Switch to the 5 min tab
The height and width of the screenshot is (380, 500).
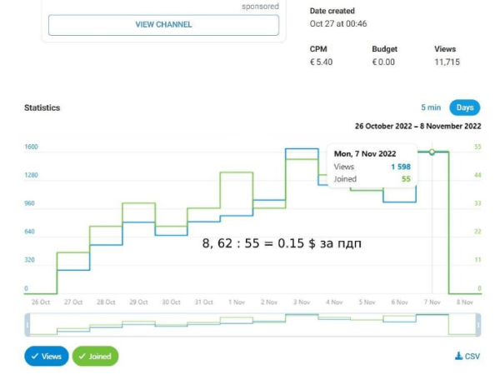(x=431, y=107)
